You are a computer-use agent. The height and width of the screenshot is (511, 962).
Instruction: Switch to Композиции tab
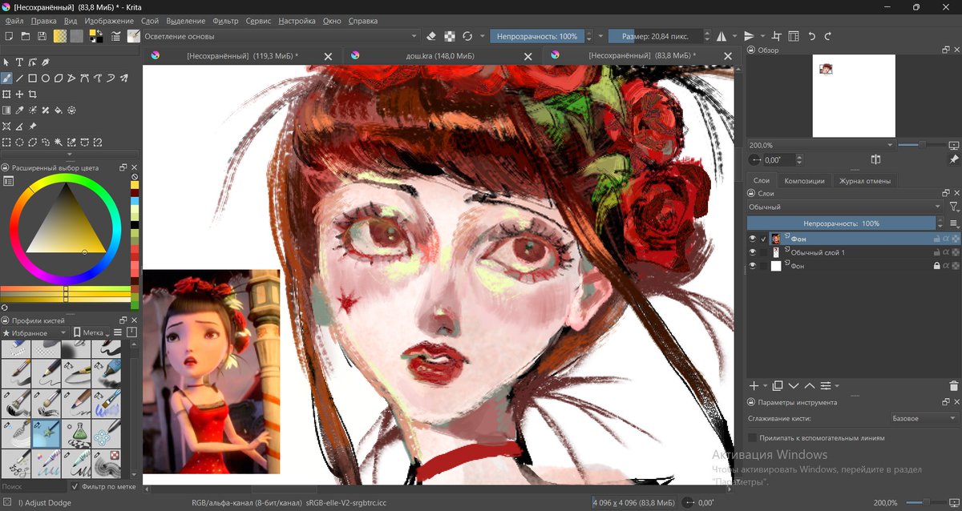coord(804,180)
